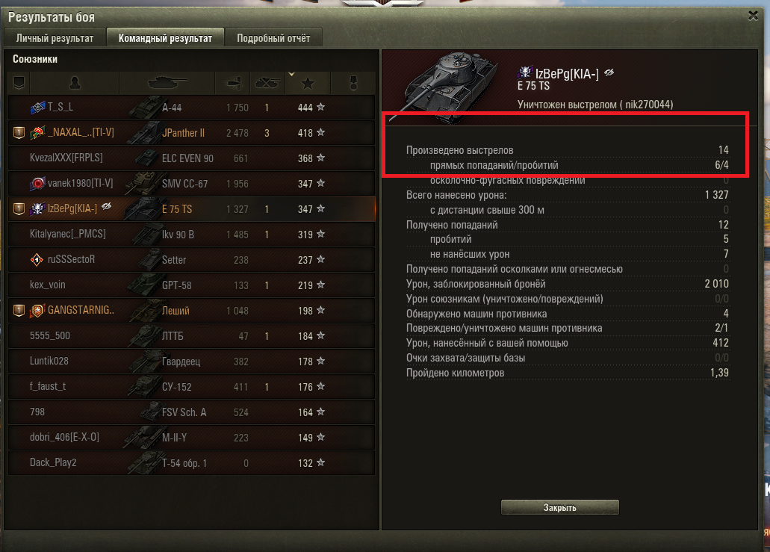This screenshot has height=552, width=770.
Task: Sort allies by damage dealt gun icon
Action: (233, 83)
